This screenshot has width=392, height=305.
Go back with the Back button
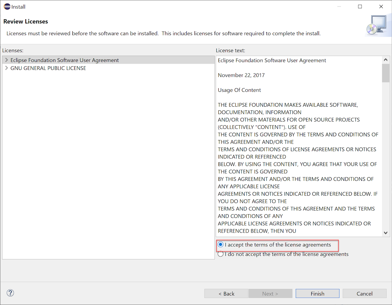point(226,293)
